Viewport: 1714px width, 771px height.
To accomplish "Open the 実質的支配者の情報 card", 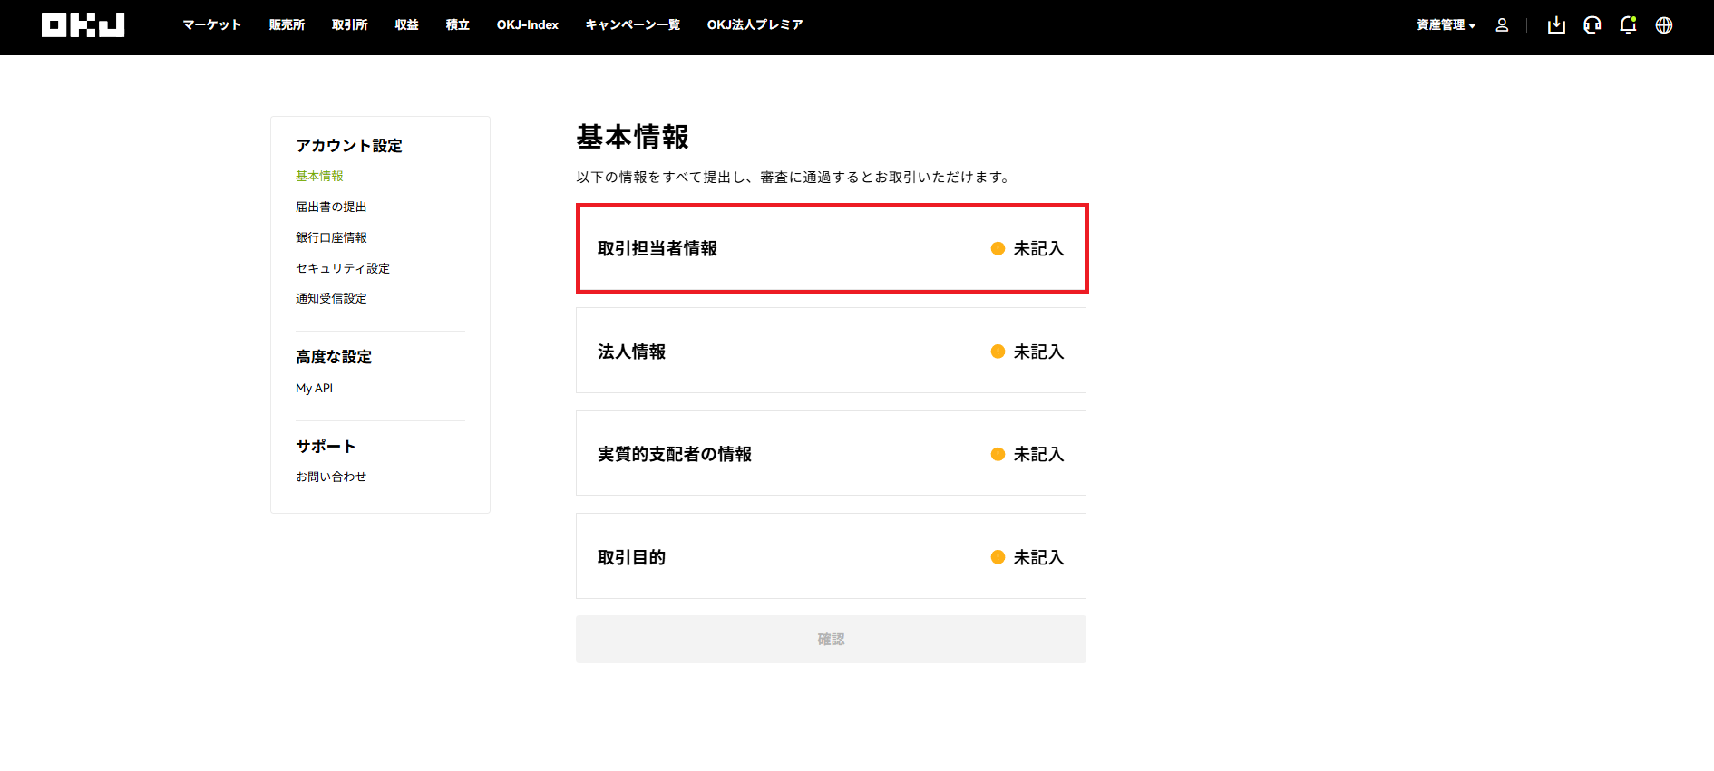I will pyautogui.click(x=831, y=453).
